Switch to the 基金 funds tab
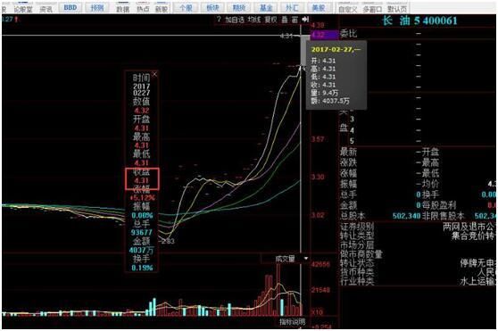The width and height of the screenshot is (498, 331). point(266,7)
